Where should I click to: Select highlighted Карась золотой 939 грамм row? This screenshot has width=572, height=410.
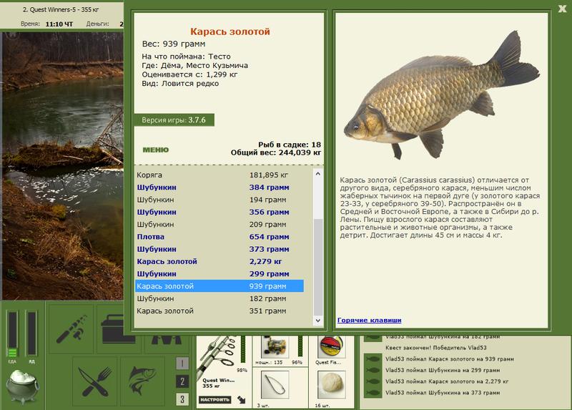(220, 286)
